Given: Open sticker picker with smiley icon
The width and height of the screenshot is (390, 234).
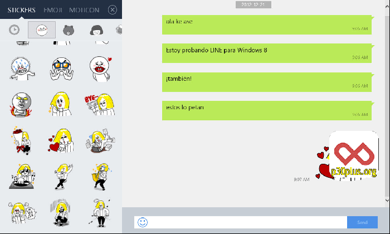Looking at the screenshot, I should point(143,222).
